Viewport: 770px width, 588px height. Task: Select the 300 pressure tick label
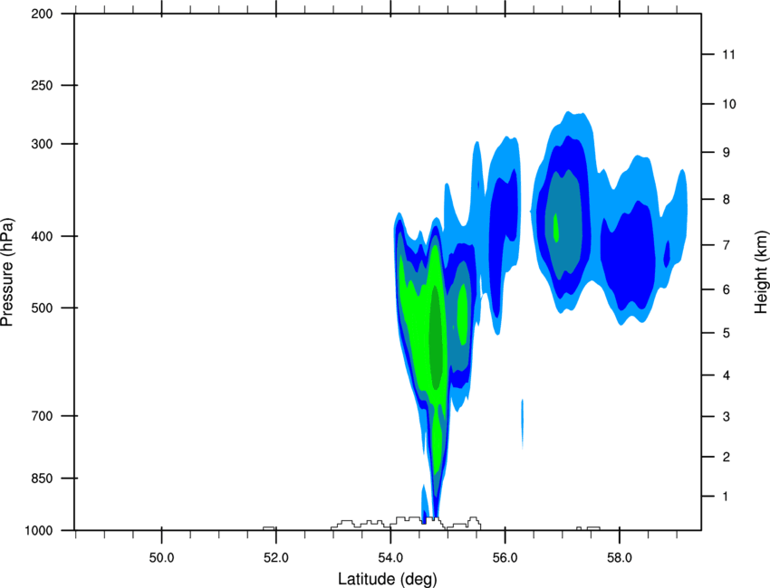[42, 144]
